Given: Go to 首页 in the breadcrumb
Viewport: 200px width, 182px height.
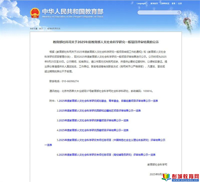Looking at the screenshot, I should pos(41,29).
